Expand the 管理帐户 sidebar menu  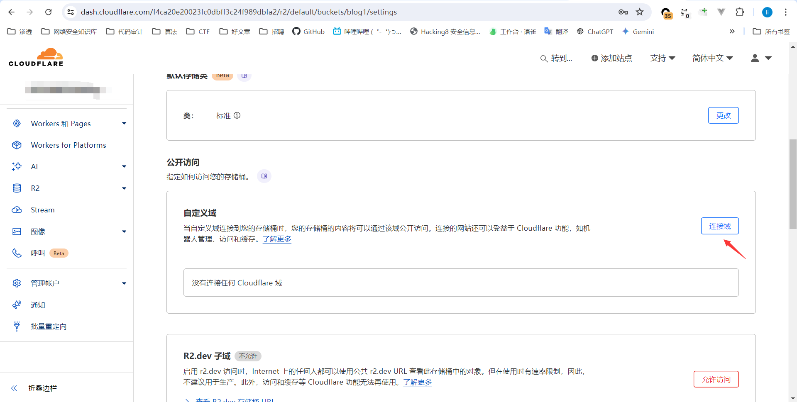(124, 283)
